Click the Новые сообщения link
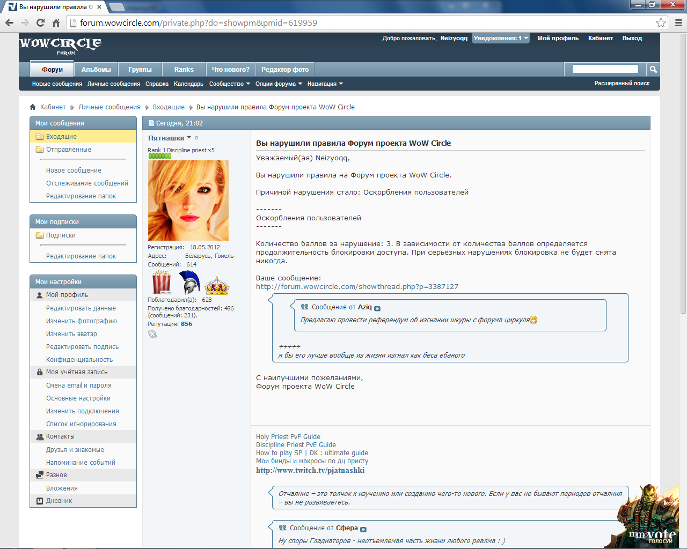The height and width of the screenshot is (549, 687). tap(57, 84)
